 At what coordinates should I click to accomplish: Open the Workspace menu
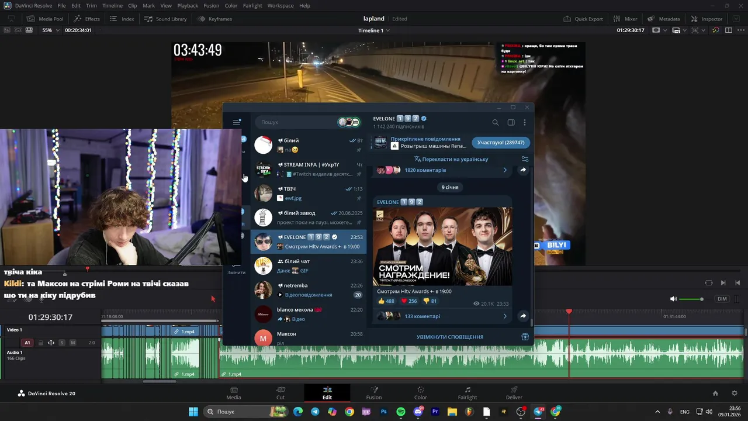pos(280,5)
